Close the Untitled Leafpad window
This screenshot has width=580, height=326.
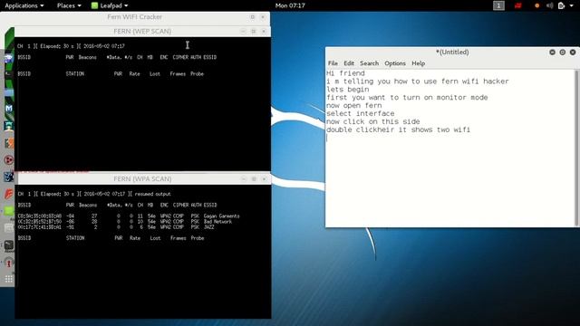pyautogui.click(x=573, y=53)
